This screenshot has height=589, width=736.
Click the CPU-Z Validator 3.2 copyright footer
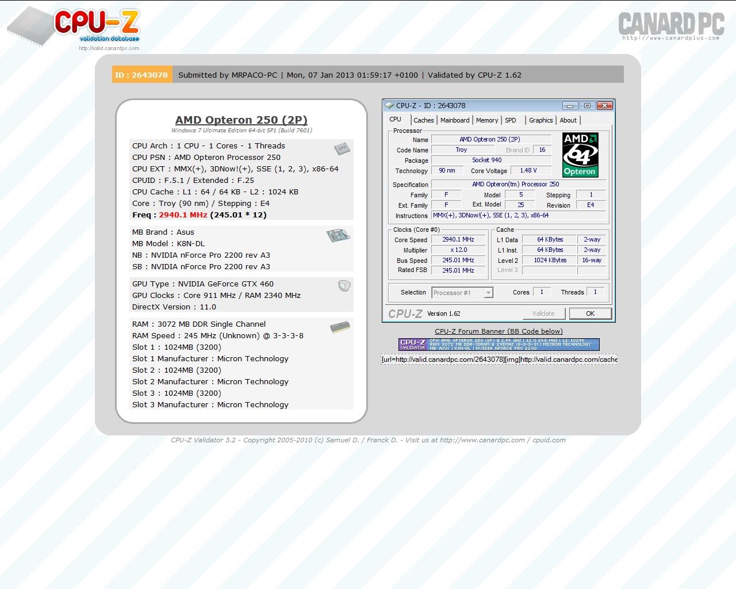(368, 440)
